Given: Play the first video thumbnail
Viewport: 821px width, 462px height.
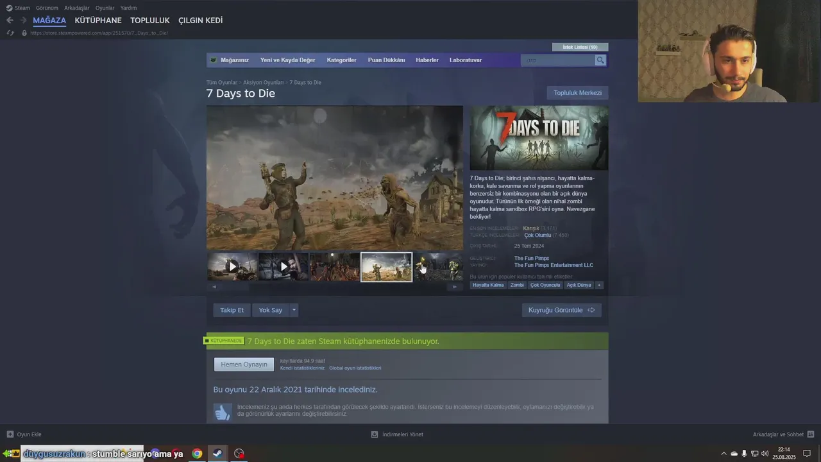Looking at the screenshot, I should coord(232,266).
